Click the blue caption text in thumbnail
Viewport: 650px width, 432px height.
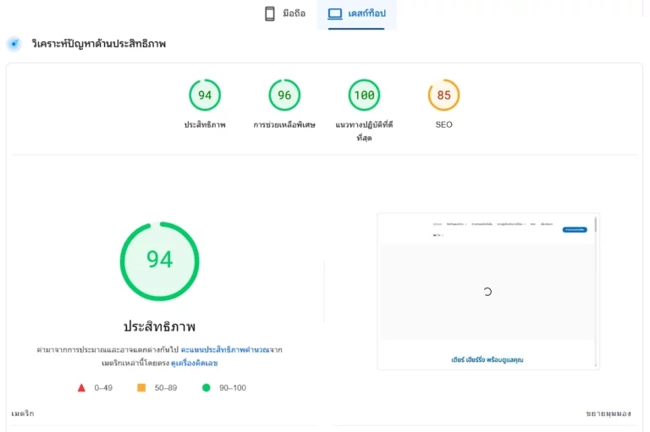coord(487,359)
